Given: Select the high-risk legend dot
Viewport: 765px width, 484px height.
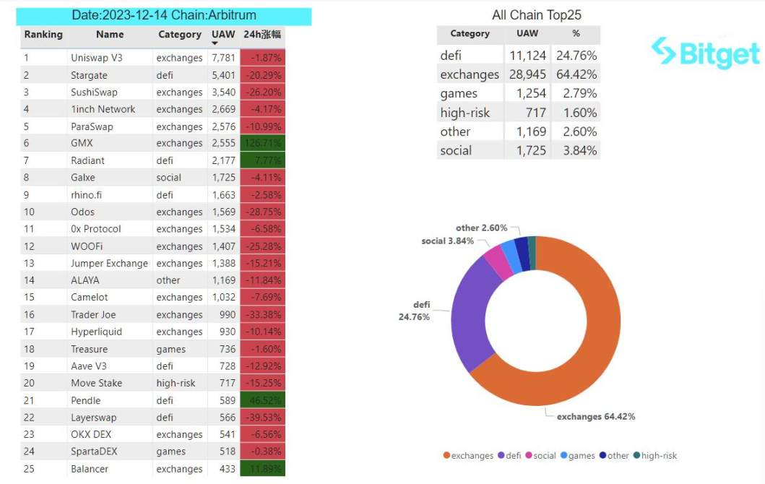Looking at the screenshot, I should (x=636, y=455).
